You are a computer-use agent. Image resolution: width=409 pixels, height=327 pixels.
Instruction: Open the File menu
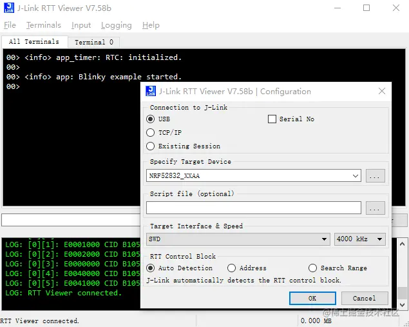(10, 25)
